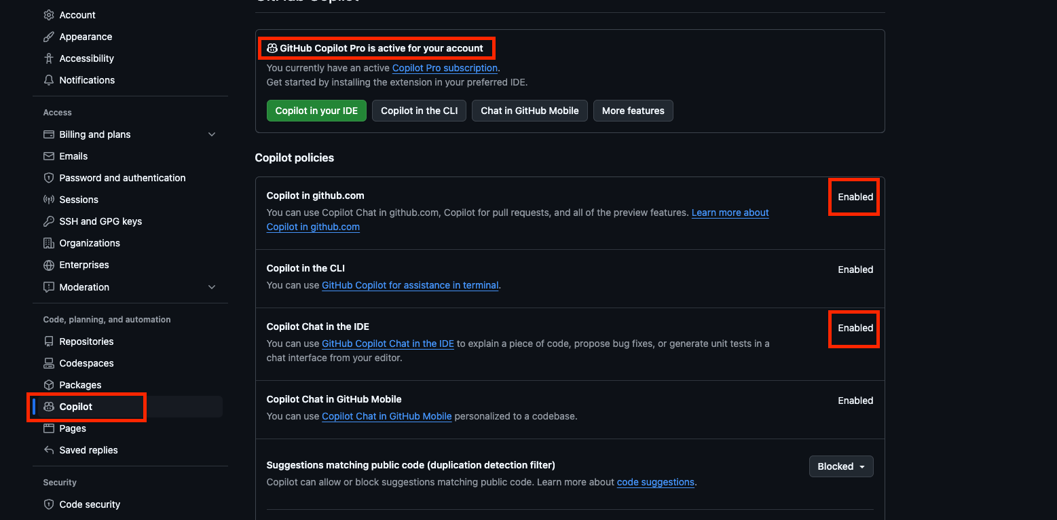The width and height of the screenshot is (1057, 520).
Task: Expand the Billing and plans section
Action: [x=211, y=134]
